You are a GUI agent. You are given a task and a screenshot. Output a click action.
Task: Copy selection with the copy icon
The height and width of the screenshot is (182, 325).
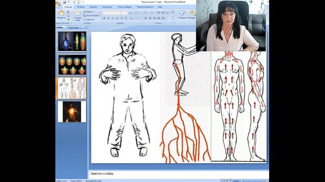point(68,16)
